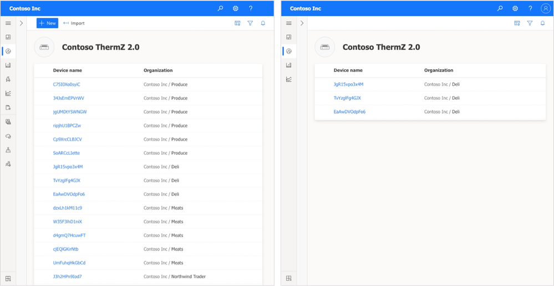This screenshot has height=286, width=554.
Task: Open device cjEQlGKirNtb
Action: [66, 249]
